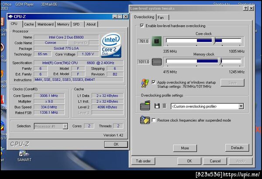
Task: Click the Tab order button
Action: (x=143, y=161)
